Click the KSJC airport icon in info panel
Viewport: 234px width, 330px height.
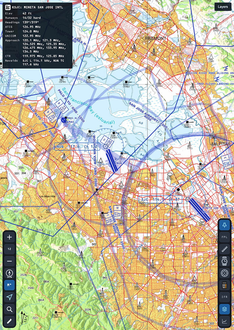click(8, 7)
